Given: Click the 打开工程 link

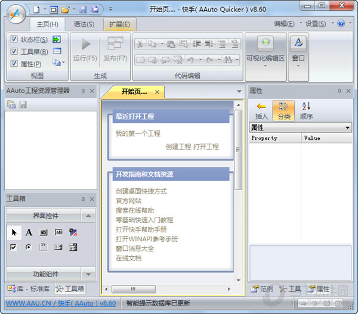Looking at the screenshot, I should tap(206, 147).
